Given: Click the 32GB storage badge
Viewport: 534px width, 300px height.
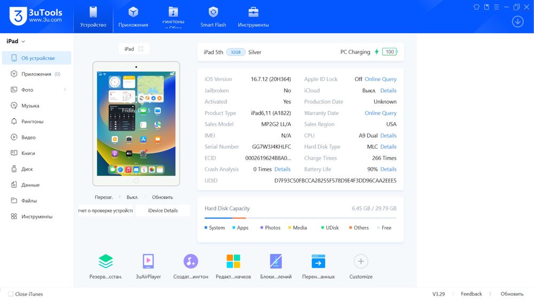Looking at the screenshot, I should tap(235, 52).
